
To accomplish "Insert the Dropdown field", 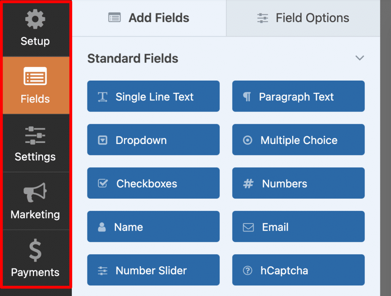I will coord(153,140).
